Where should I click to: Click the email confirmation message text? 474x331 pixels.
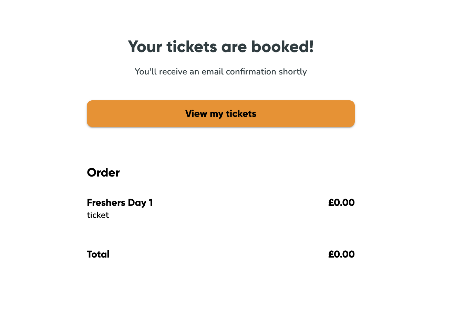point(220,72)
